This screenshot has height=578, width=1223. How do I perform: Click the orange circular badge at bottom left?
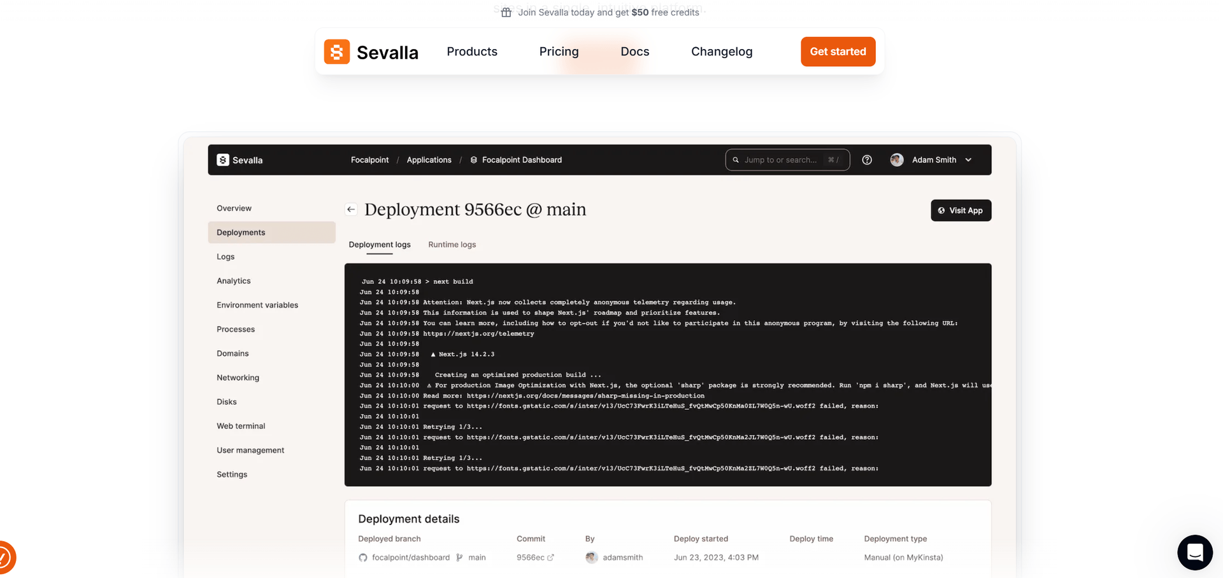click(x=5, y=558)
